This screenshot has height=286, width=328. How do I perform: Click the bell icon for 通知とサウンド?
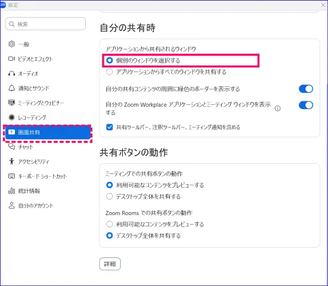[11, 88]
